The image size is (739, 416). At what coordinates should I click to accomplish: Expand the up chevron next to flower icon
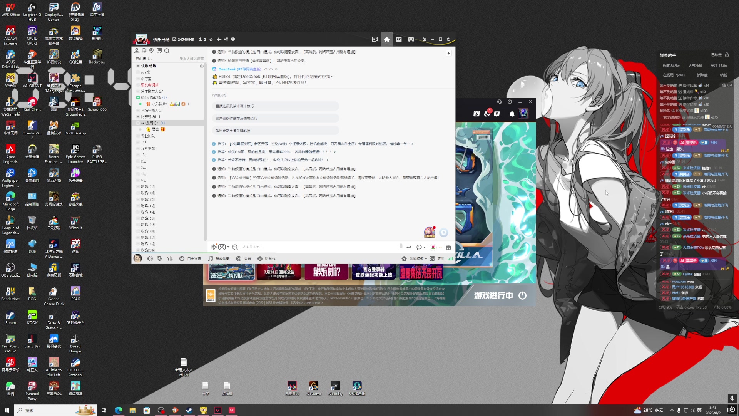point(441,247)
